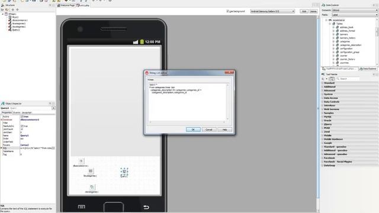The image size is (379, 213).
Task: Collapse the MPage1 tree node
Action: (x=3, y=14)
